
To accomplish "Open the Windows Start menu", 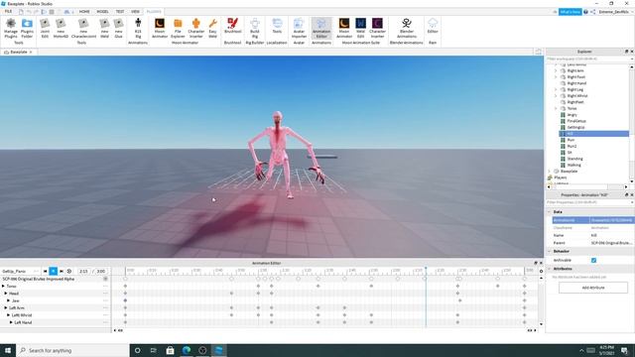I will tap(8, 350).
